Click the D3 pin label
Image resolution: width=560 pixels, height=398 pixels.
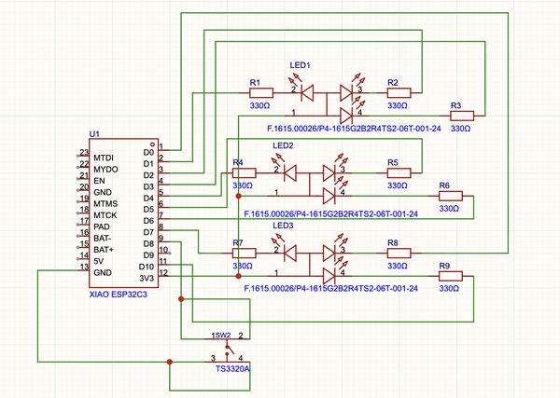[148, 186]
